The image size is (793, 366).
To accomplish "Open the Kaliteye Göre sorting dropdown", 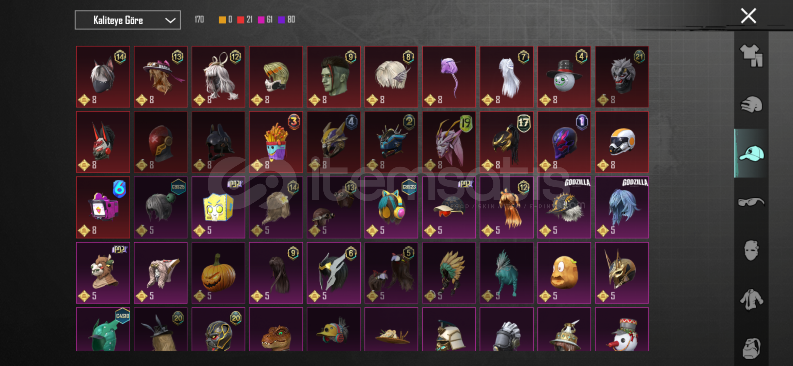I will click(x=128, y=20).
